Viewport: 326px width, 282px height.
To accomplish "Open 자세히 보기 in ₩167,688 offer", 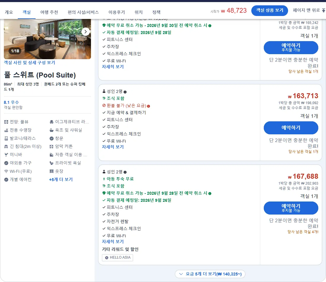I will (113, 241).
